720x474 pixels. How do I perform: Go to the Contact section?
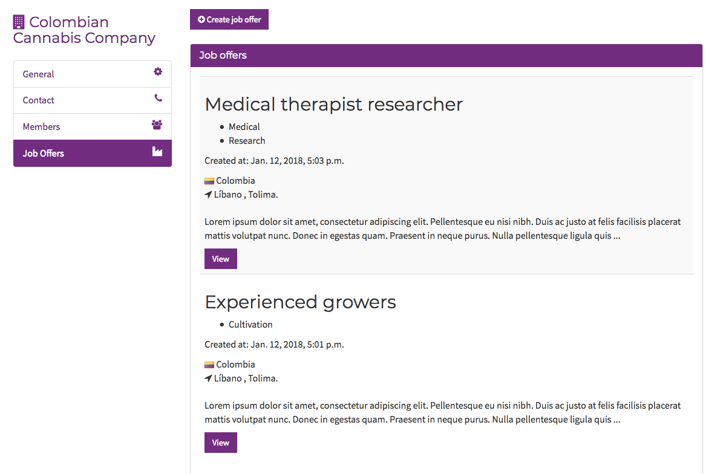[39, 100]
